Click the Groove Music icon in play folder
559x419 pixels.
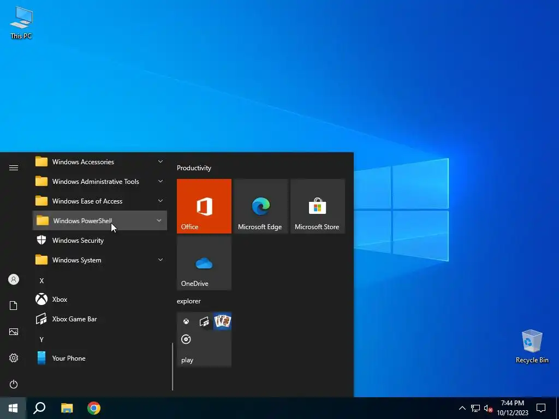[x=186, y=339]
